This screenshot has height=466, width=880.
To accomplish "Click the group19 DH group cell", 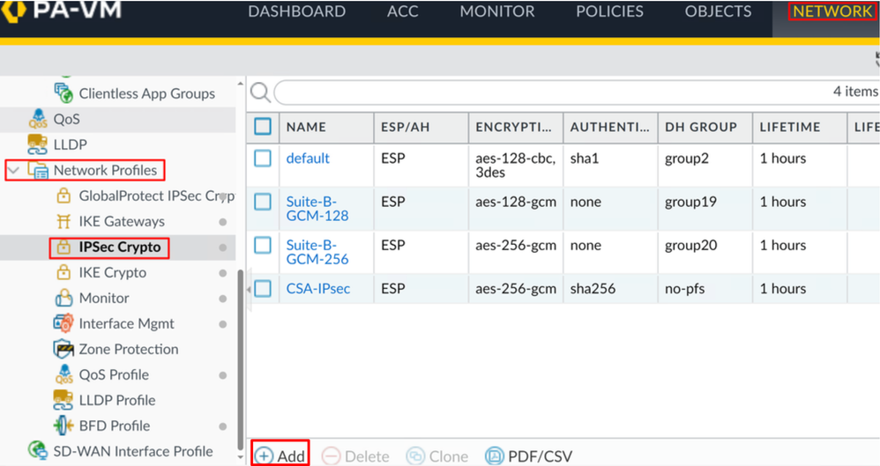I will tap(691, 202).
